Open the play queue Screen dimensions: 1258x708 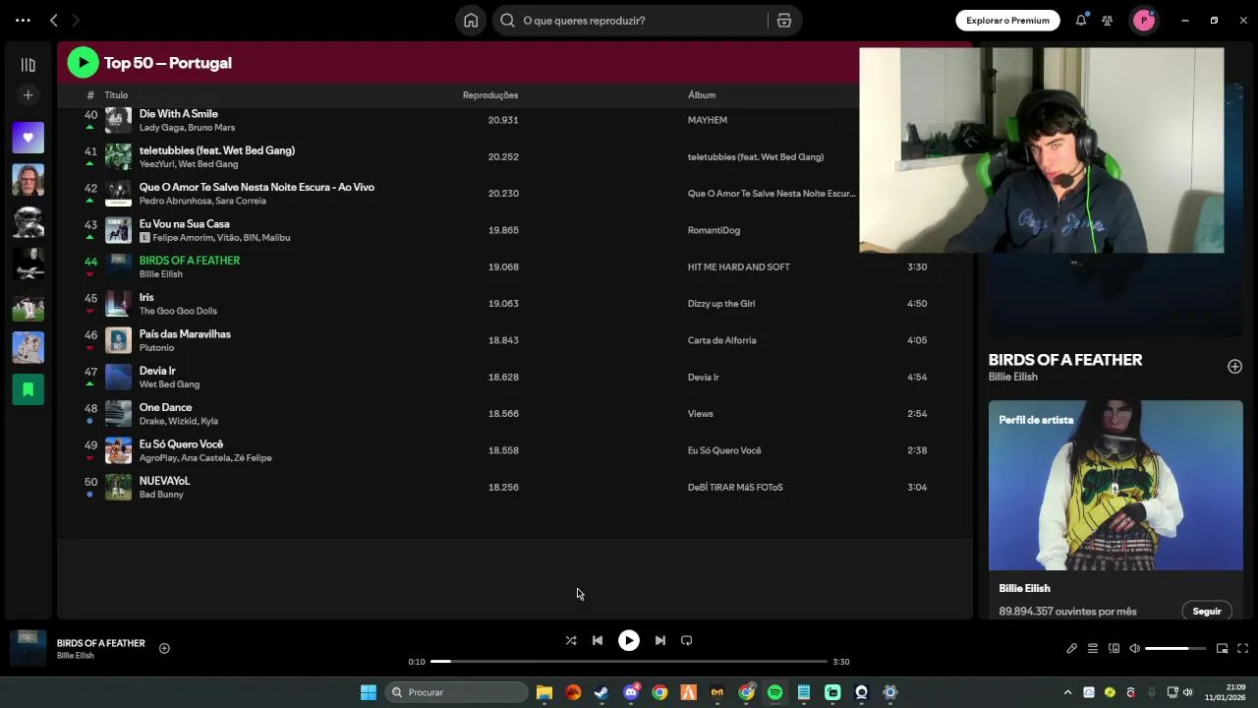point(1092,649)
